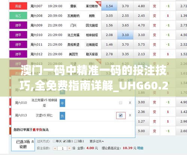
Task: Select draw odds 3.65 for 周六009
Action: pyautogui.click(x=125, y=25)
